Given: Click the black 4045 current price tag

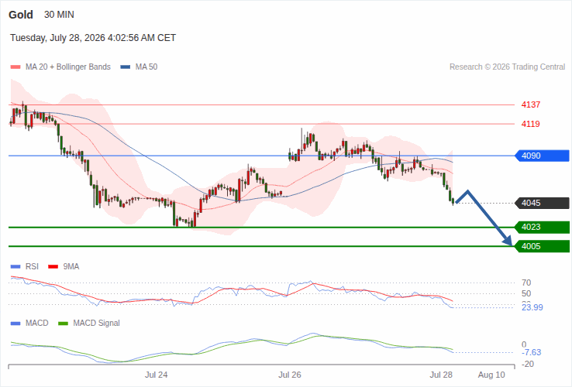Looking at the screenshot, I should 542,203.
